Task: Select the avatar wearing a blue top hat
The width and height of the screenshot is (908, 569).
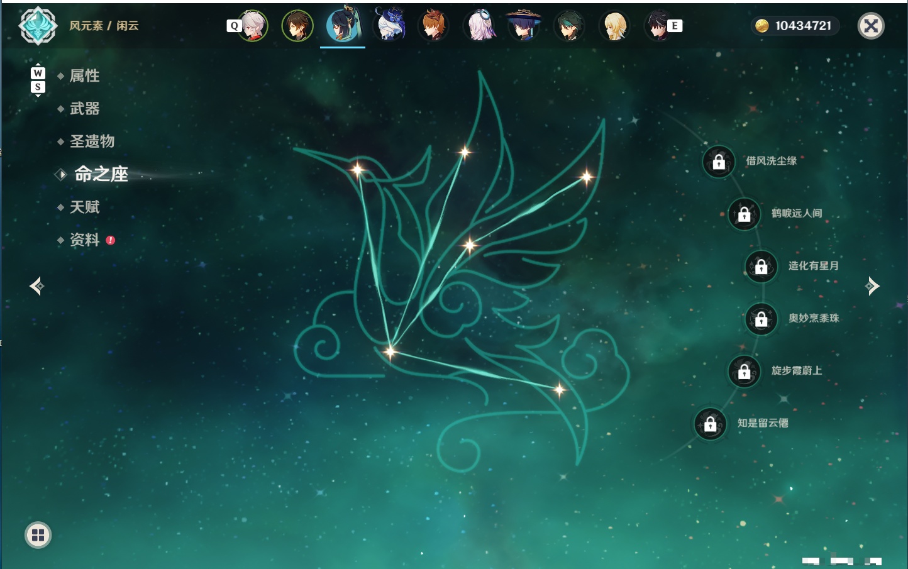Action: 389,25
